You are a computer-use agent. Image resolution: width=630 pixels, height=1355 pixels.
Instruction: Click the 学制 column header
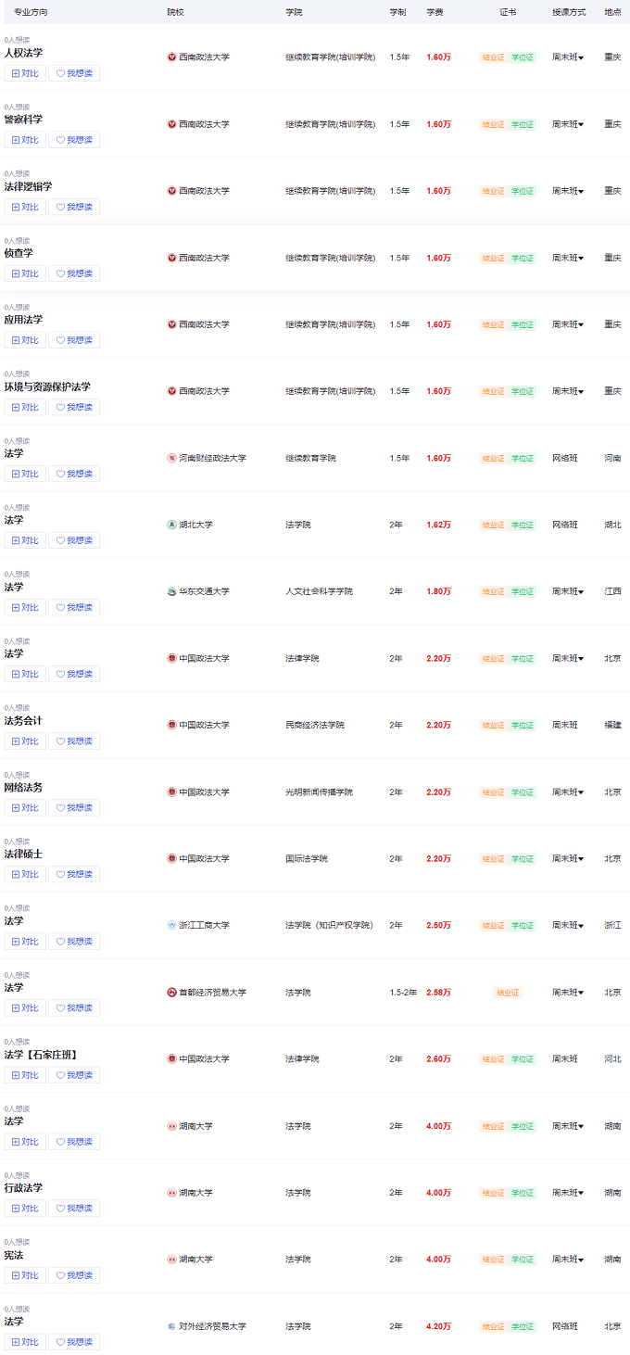click(397, 12)
